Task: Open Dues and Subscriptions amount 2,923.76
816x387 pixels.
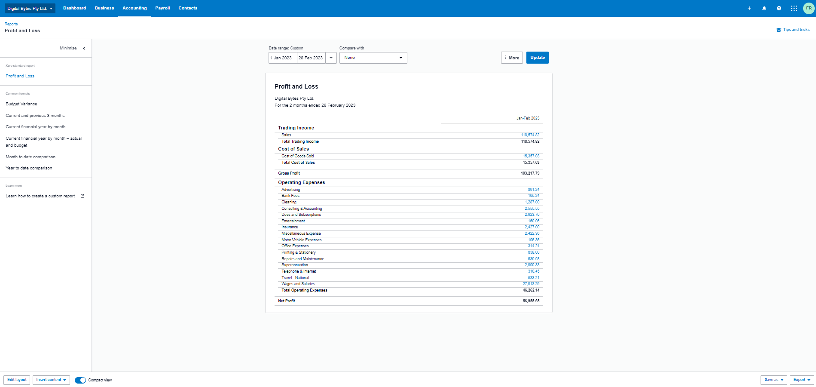Action: (x=532, y=215)
